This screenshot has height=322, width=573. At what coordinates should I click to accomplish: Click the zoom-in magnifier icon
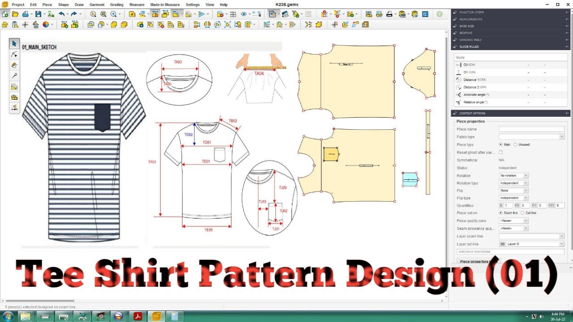point(114,14)
